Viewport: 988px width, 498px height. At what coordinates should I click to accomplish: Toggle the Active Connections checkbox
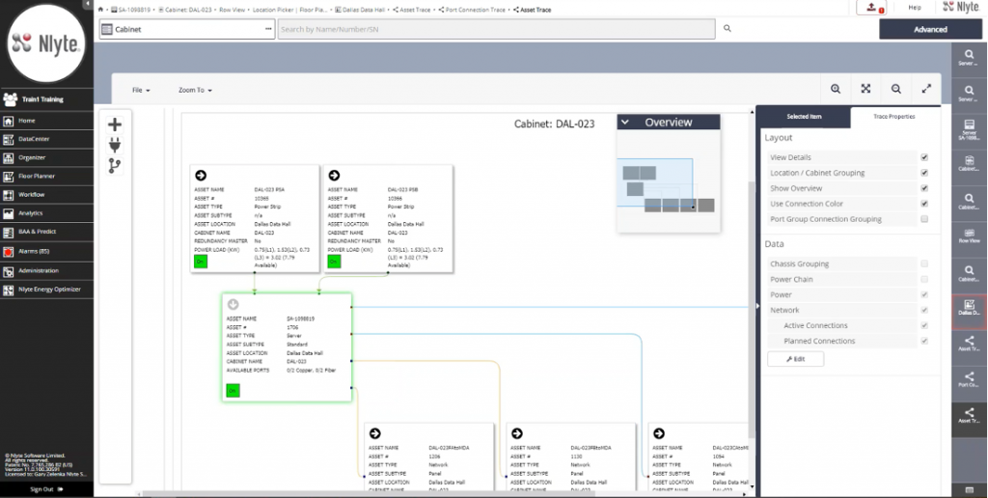pyautogui.click(x=924, y=326)
